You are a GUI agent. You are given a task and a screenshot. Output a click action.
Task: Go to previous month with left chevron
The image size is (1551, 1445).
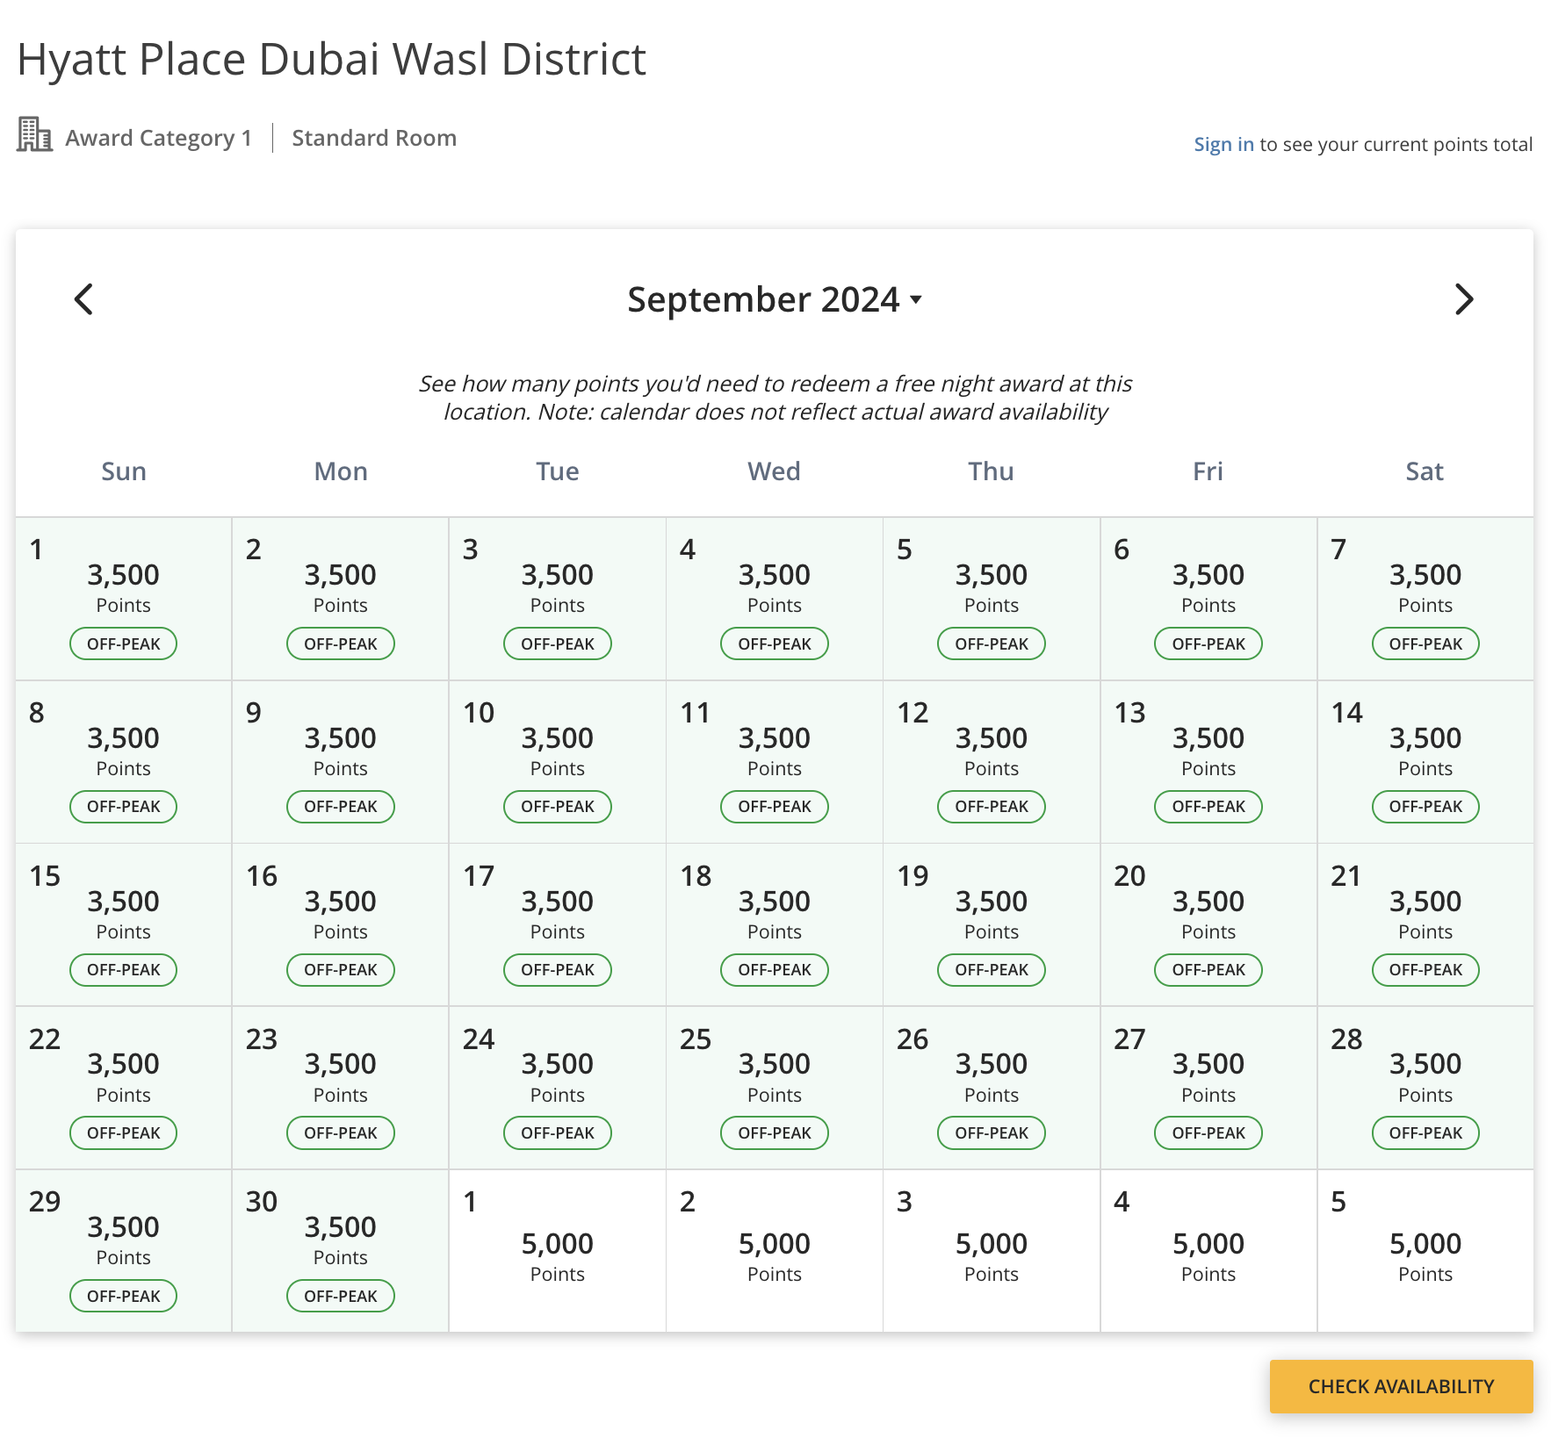83,299
